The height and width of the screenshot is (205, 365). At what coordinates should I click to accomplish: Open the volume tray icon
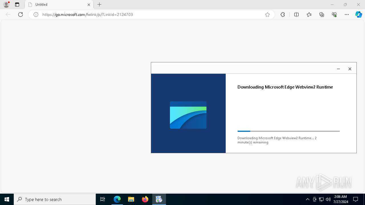coord(328,199)
